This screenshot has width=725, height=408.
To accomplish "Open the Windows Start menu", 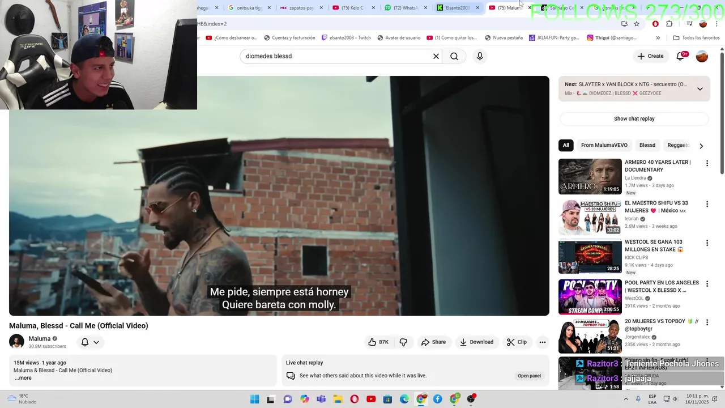I will (254, 399).
